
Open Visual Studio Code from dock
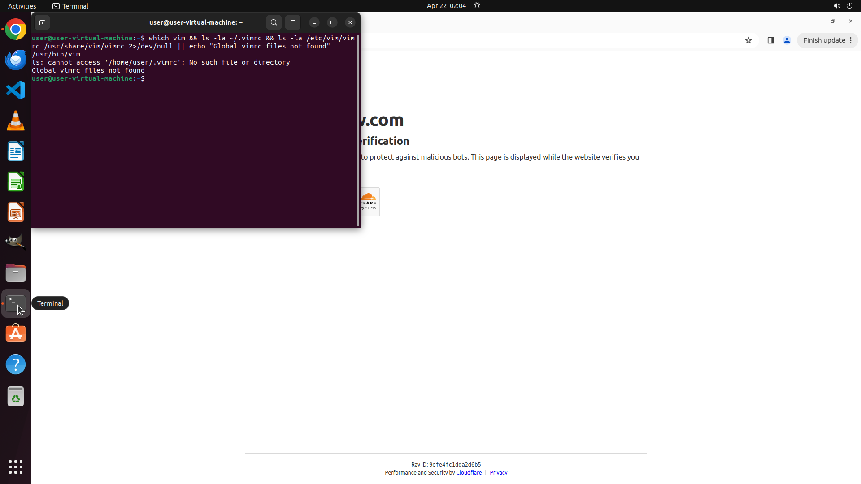click(16, 90)
